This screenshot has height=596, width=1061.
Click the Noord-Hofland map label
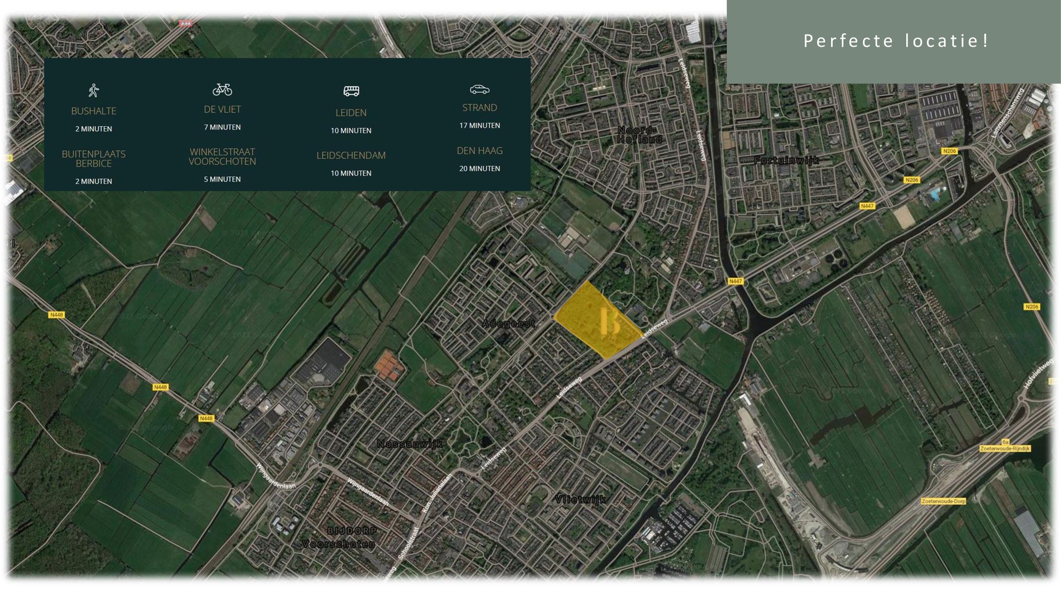(x=639, y=135)
